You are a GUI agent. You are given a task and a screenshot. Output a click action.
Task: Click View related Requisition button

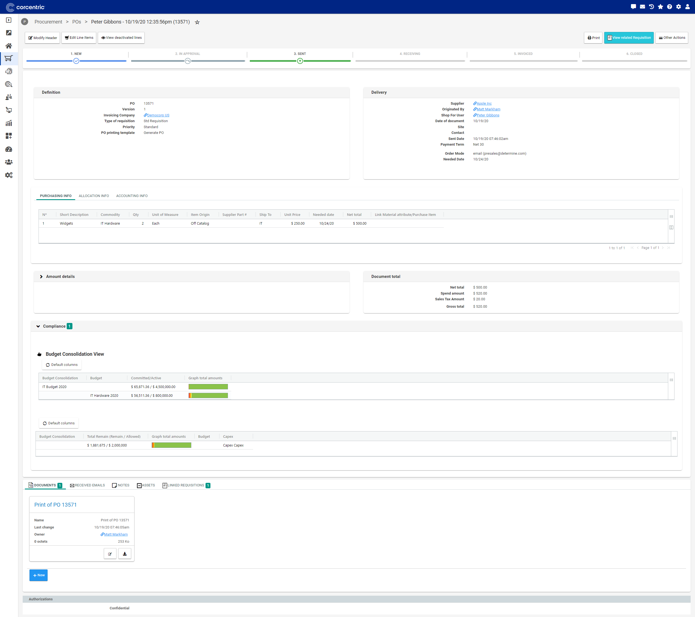coord(629,38)
